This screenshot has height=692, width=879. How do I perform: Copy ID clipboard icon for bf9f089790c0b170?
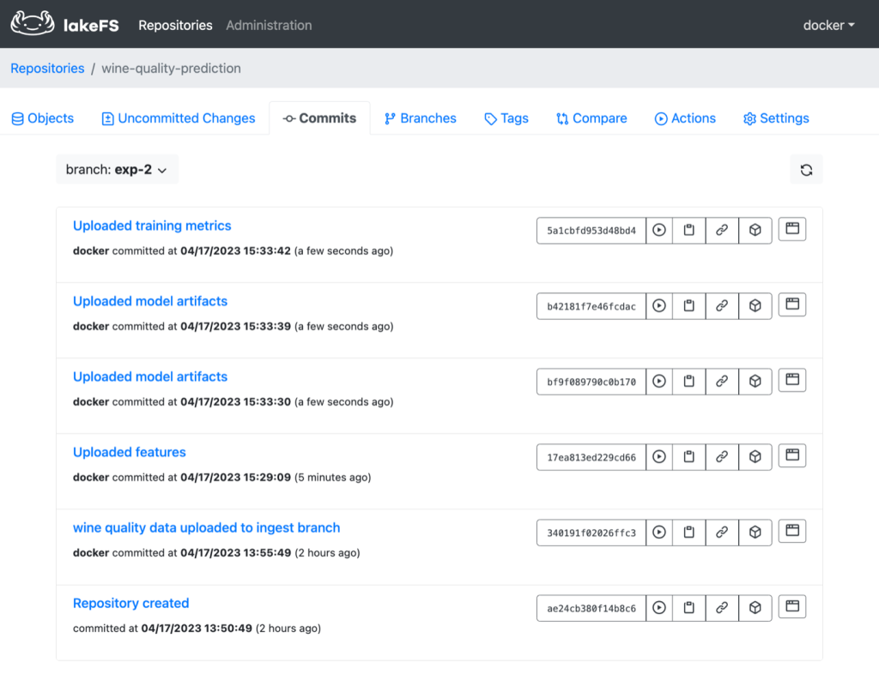click(x=689, y=382)
